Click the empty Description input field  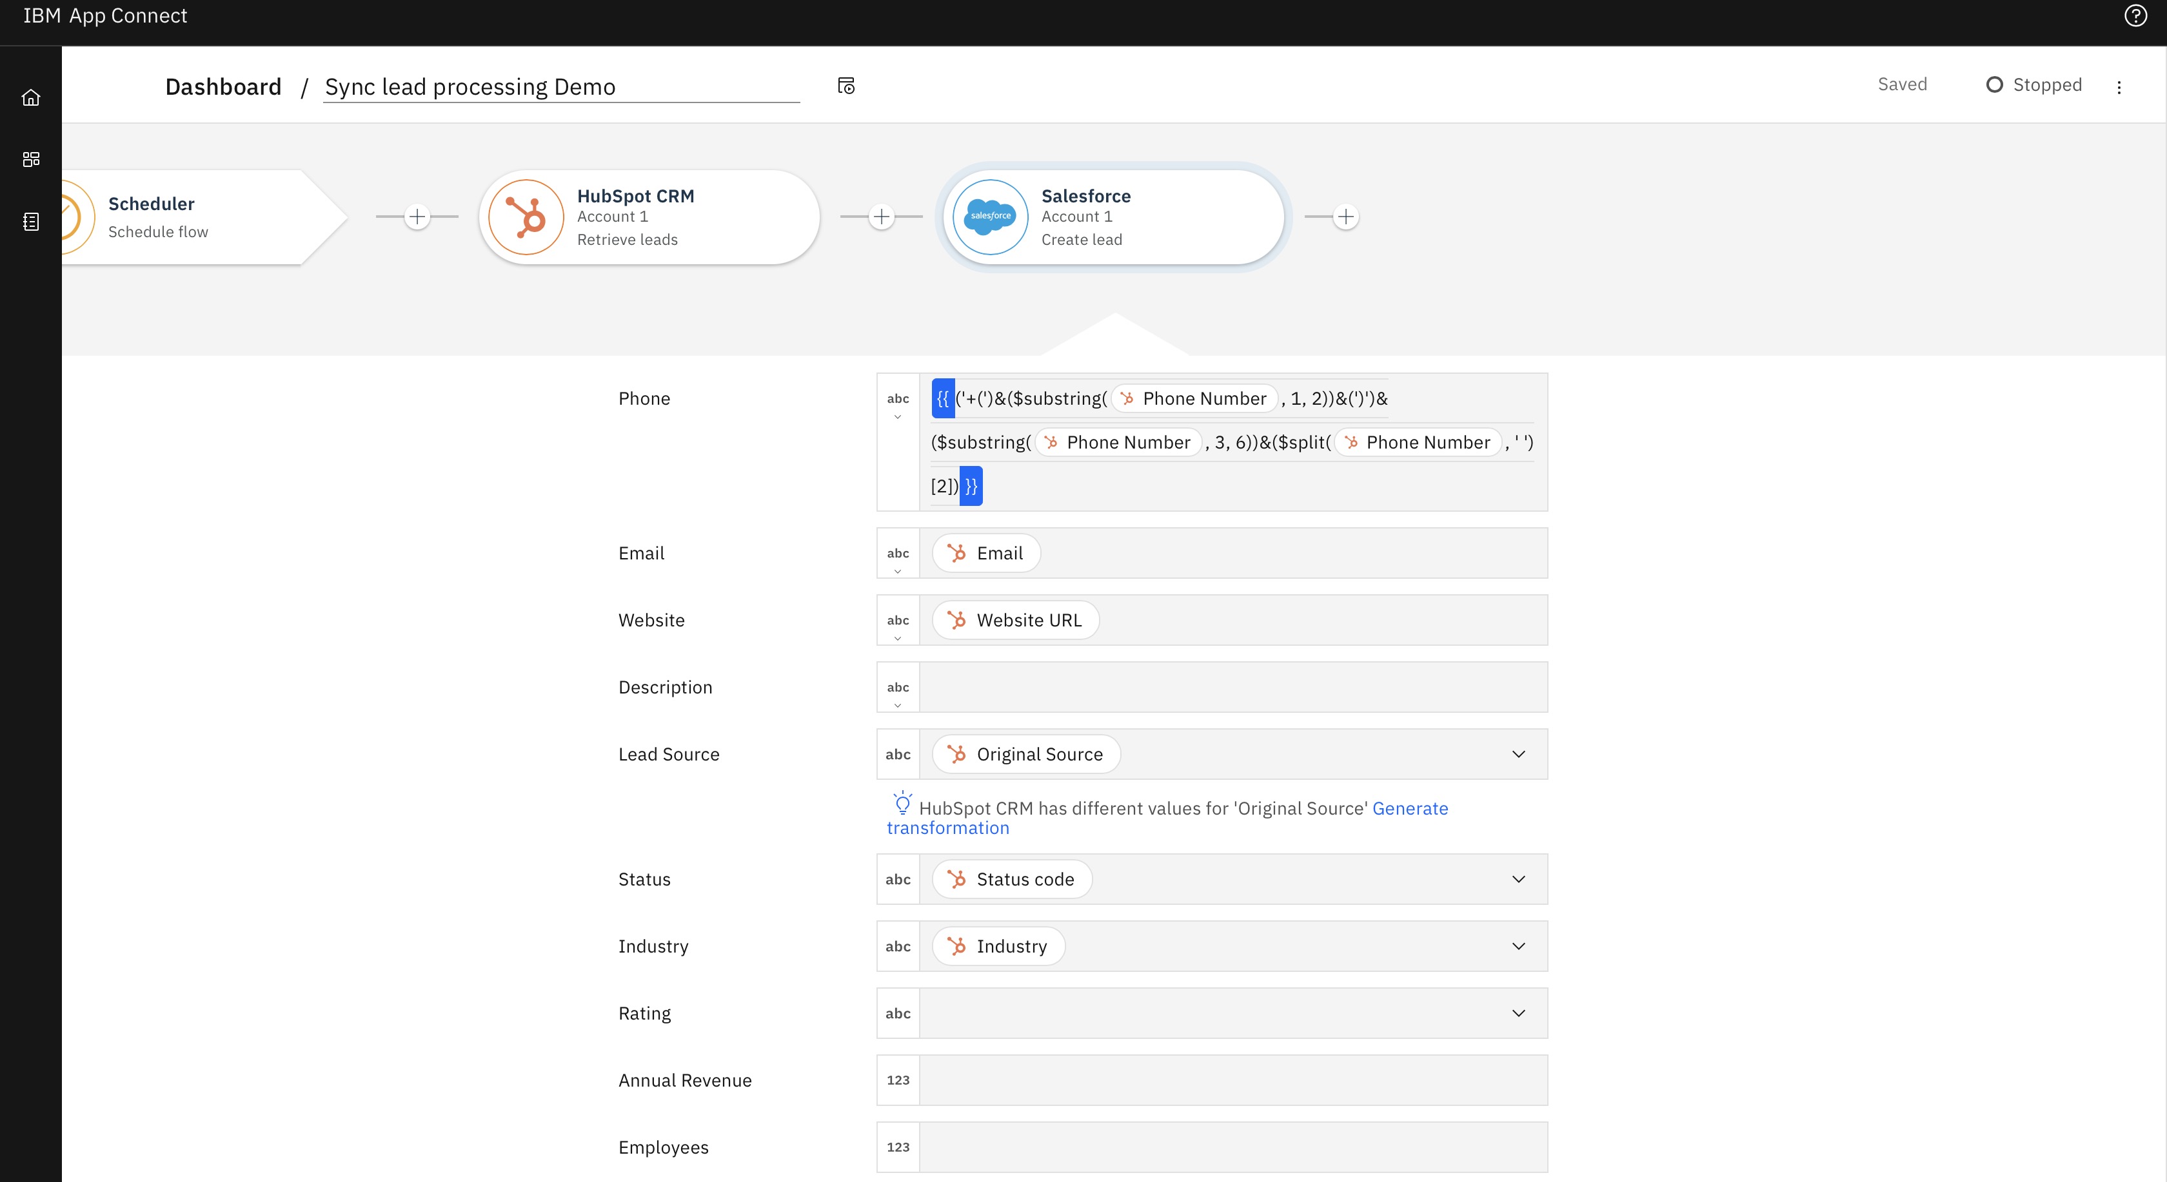click(x=1233, y=688)
